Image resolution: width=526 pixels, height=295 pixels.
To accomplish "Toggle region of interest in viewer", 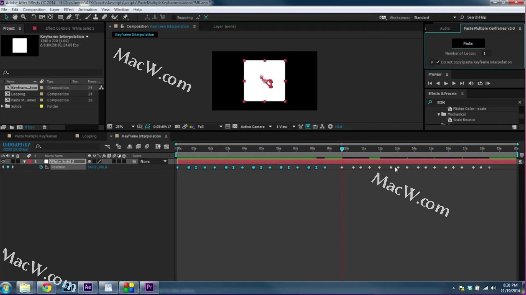I will pyautogui.click(x=227, y=126).
